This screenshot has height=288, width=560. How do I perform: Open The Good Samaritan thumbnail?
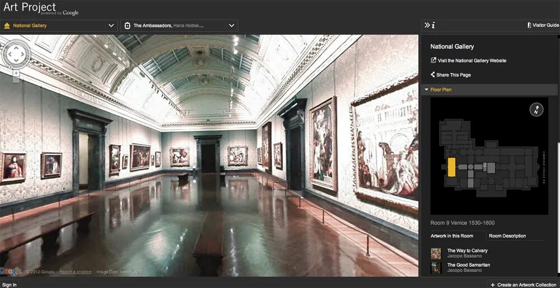(436, 268)
